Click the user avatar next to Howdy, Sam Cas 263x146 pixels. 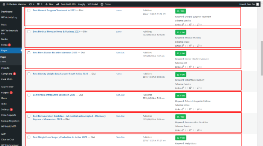258,4
